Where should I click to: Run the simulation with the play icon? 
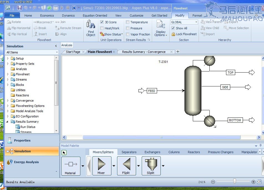click(x=62, y=8)
